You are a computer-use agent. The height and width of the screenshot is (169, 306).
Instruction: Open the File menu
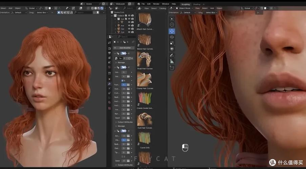(143, 4)
